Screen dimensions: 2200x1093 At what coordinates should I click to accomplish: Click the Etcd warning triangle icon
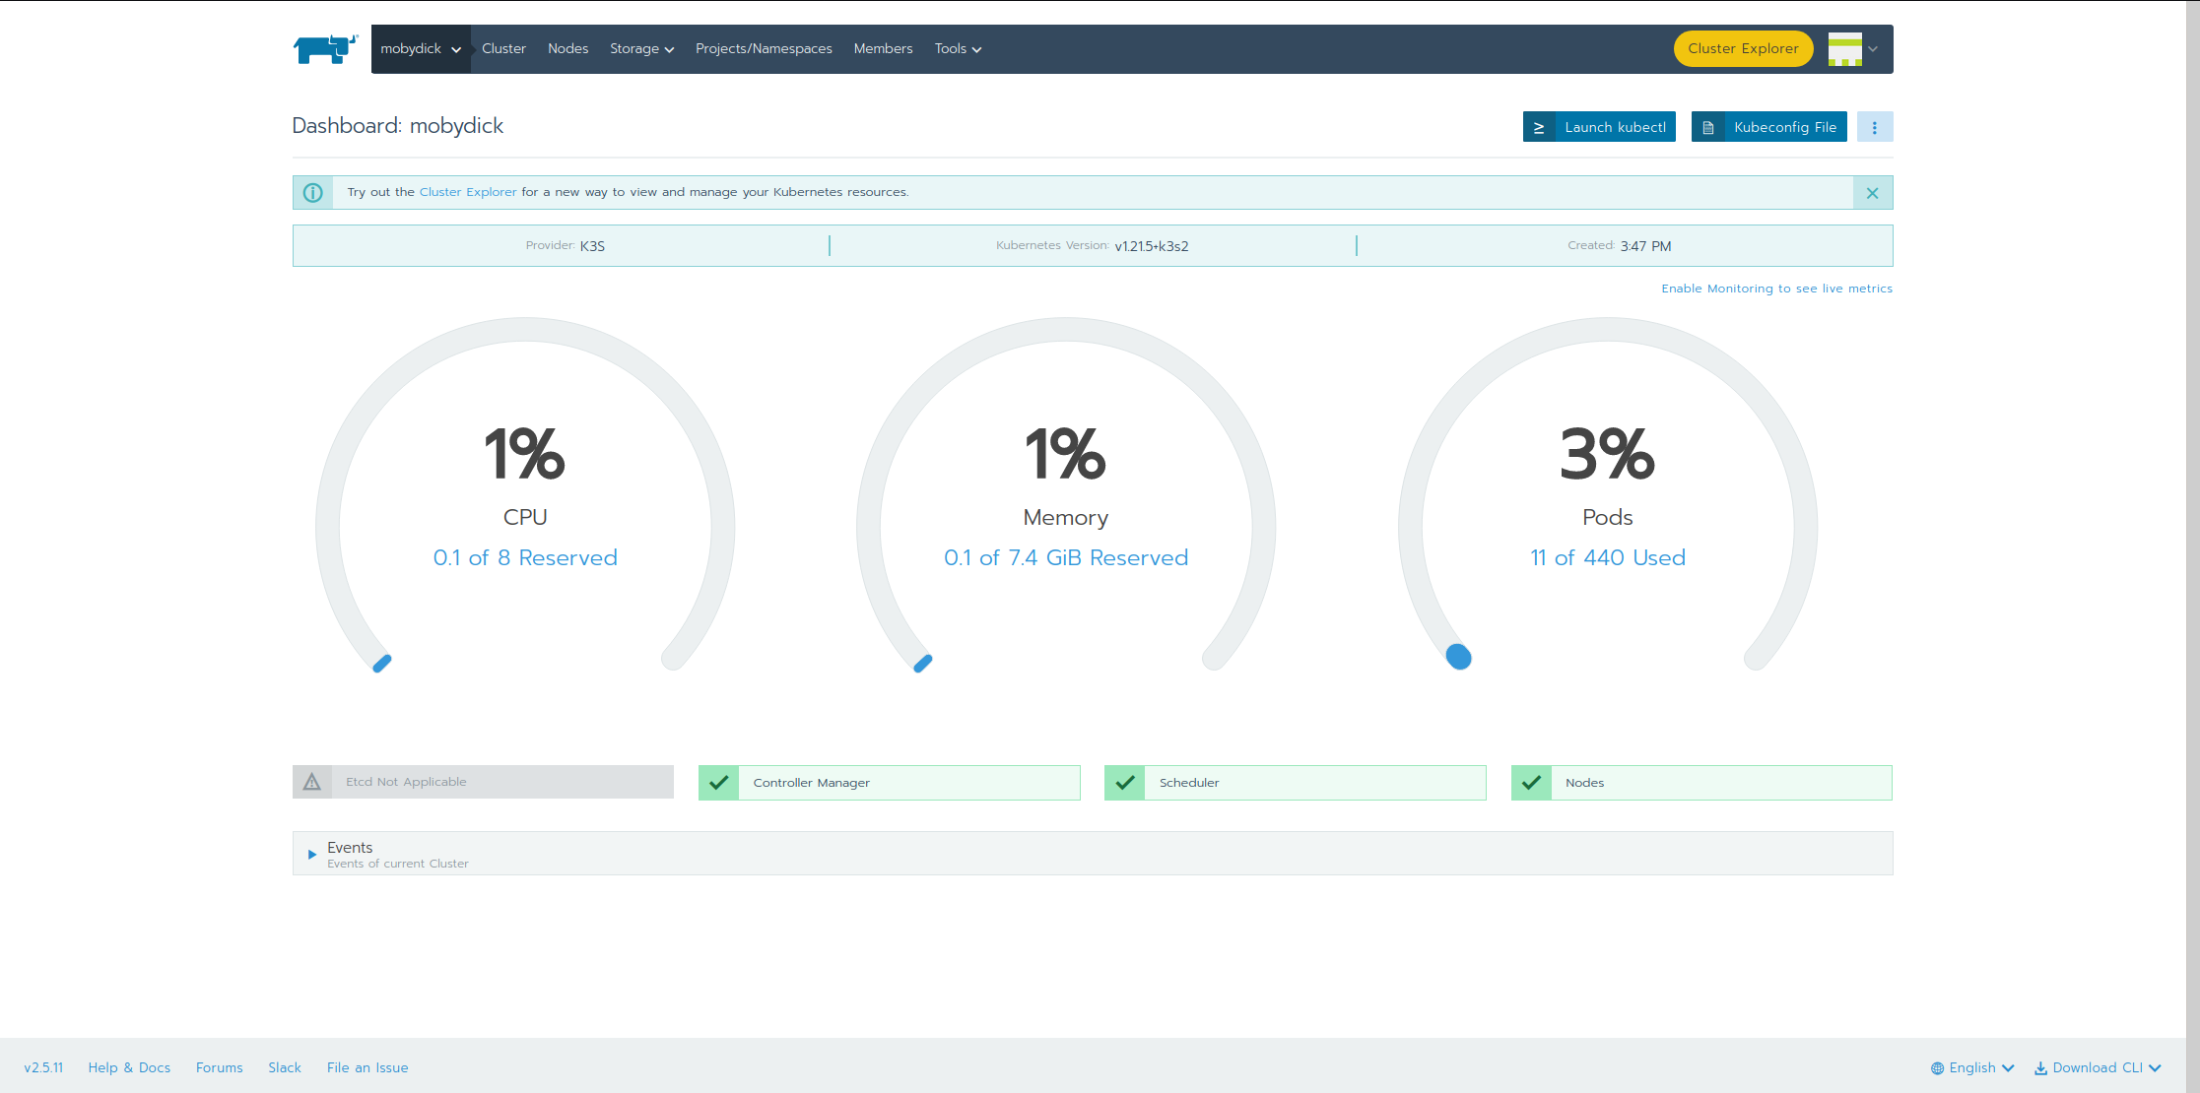[312, 782]
